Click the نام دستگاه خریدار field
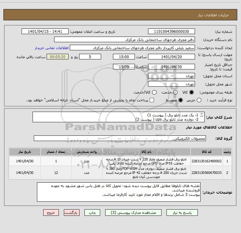The width and height of the screenshot is (241, 233). [x=125, y=39]
